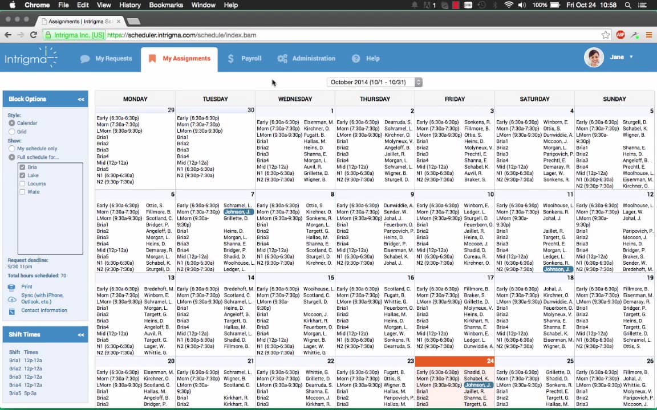
Task: Click the SUNDAY column header
Action: pyautogui.click(x=614, y=99)
